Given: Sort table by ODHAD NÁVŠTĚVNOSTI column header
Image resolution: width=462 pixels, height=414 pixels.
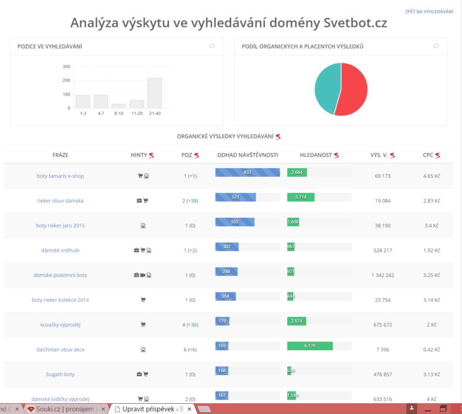Looking at the screenshot, I should click(247, 155).
